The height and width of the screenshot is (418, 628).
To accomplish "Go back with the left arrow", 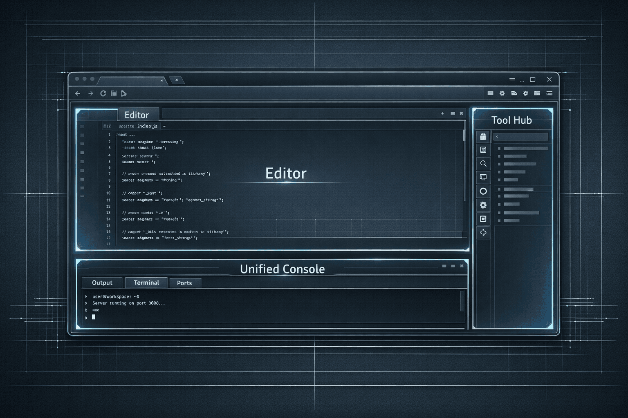I will point(78,93).
